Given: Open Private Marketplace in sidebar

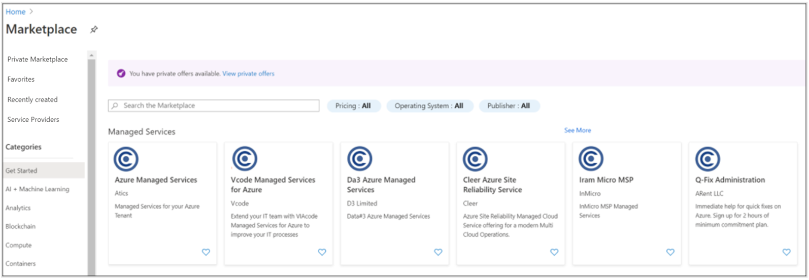Looking at the screenshot, I should coord(38,59).
